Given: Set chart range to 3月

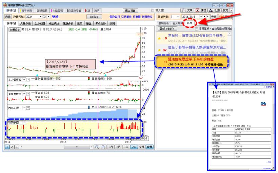Looking at the screenshot, I should [111, 147].
